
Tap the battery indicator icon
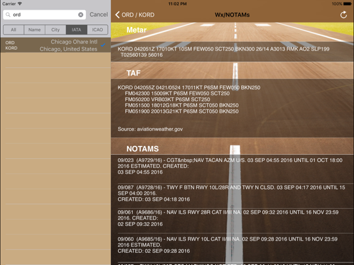(348, 4)
